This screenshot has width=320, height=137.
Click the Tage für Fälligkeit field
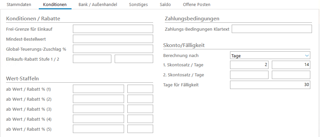(x=270, y=85)
